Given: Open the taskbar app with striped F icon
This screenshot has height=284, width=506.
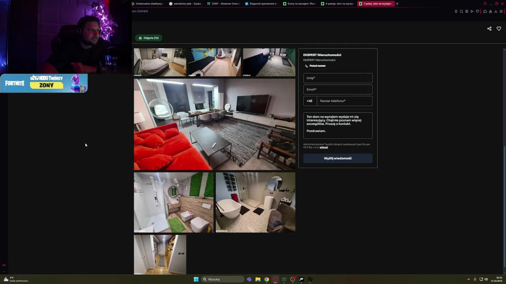Looking at the screenshot, I should tap(301, 279).
